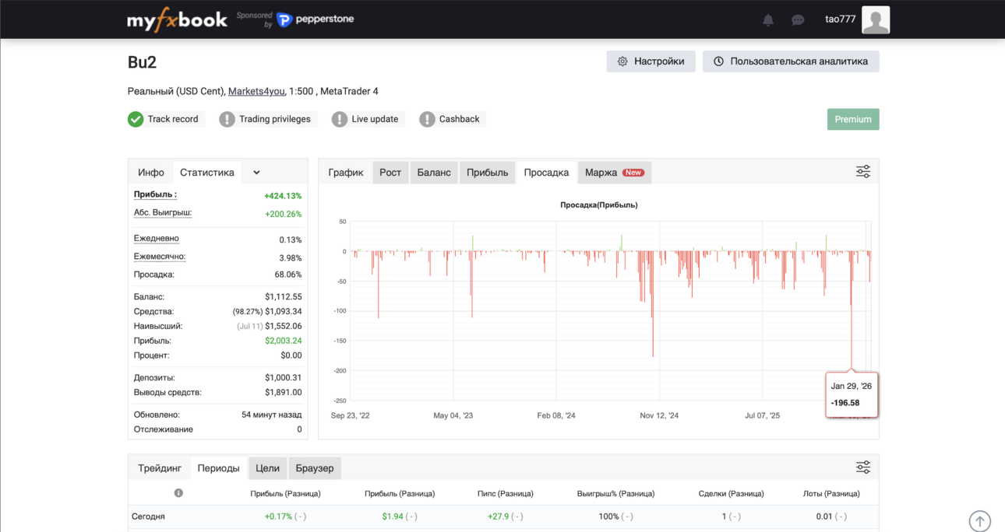This screenshot has width=1005, height=532.
Task: Click the tao777 user avatar
Action: coord(876,19)
